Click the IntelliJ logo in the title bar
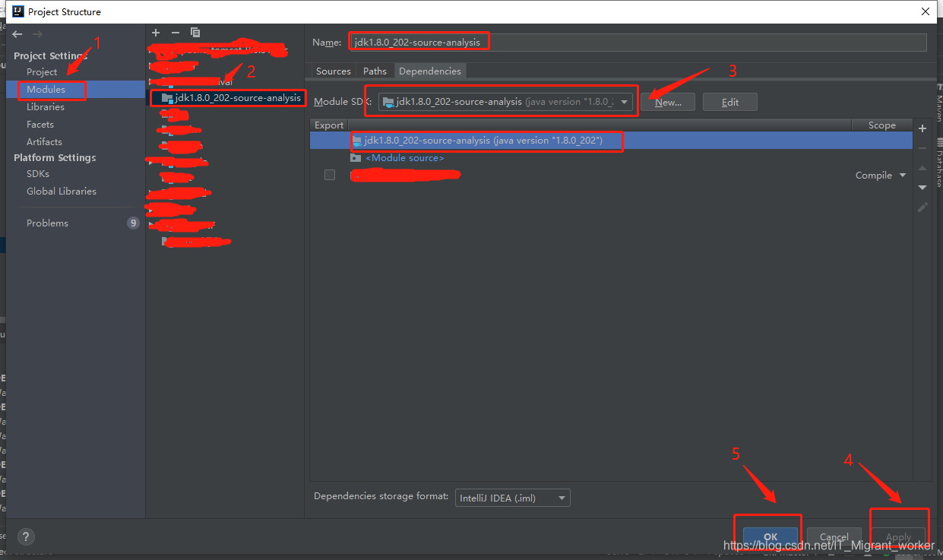 17,11
